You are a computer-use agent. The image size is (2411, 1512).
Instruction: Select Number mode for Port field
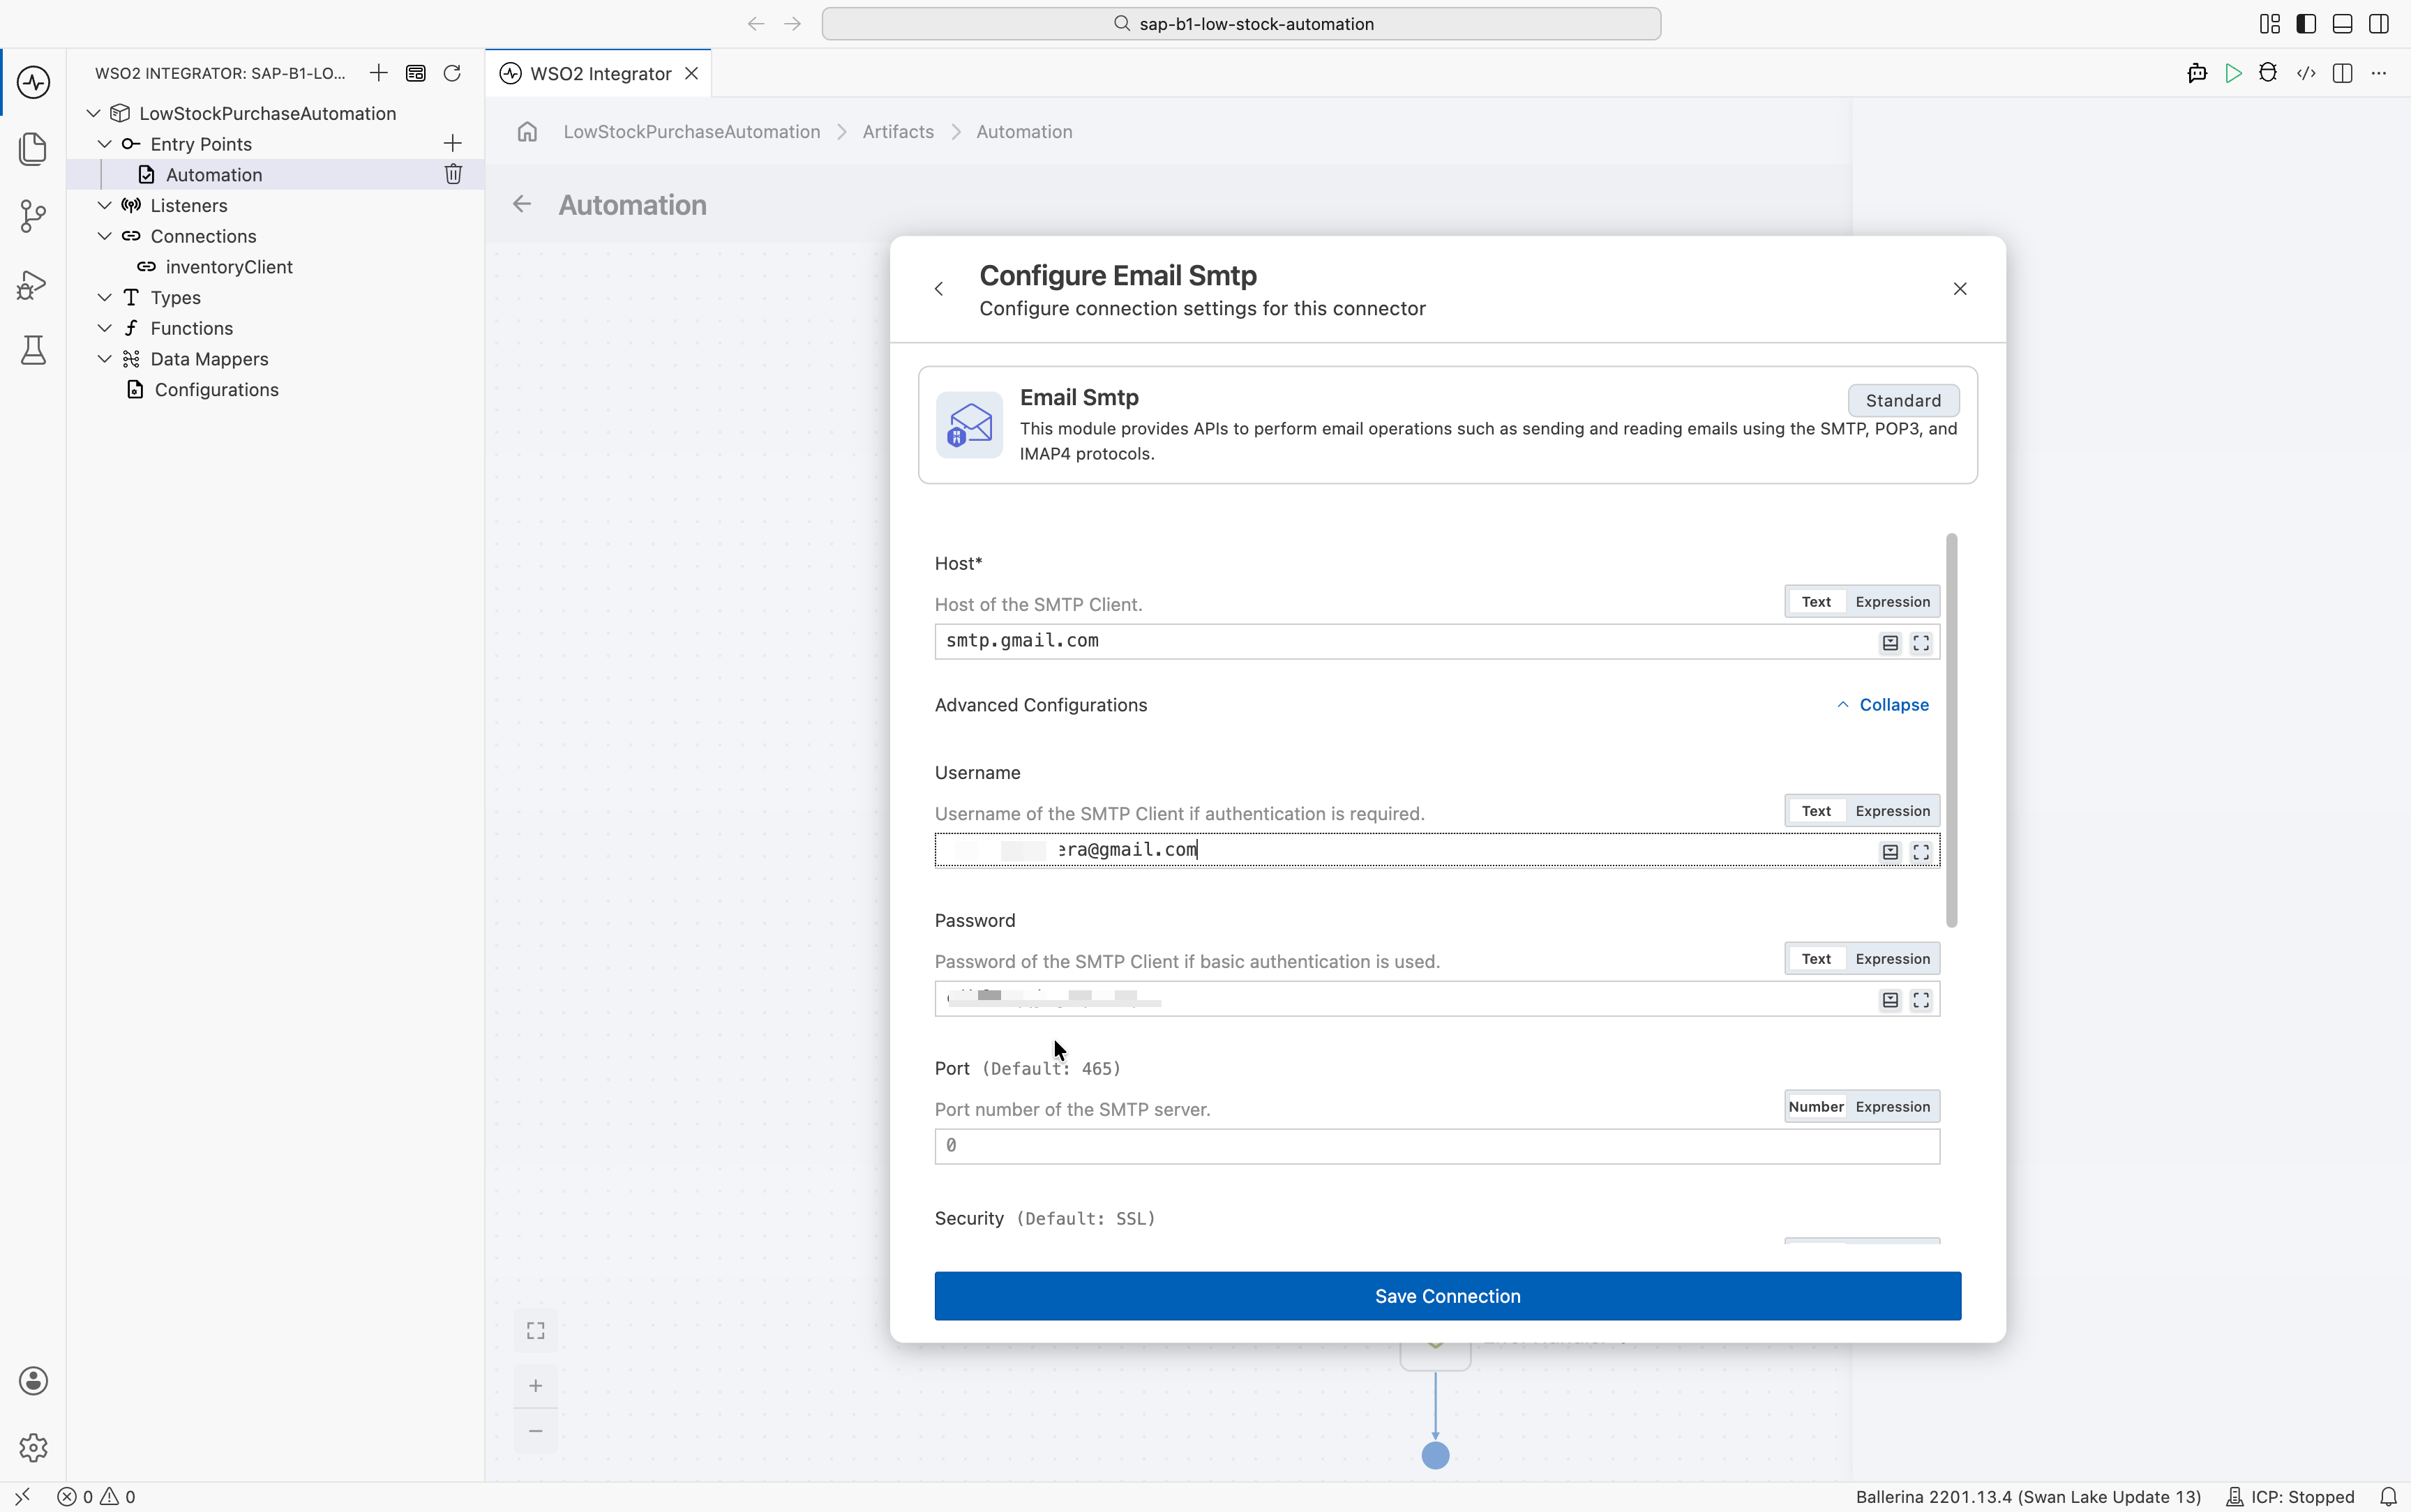click(1816, 1107)
